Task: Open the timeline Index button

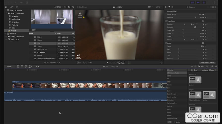Action: [9, 66]
